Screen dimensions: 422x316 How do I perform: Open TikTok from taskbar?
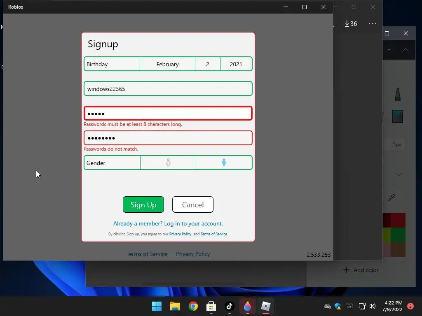(229, 306)
